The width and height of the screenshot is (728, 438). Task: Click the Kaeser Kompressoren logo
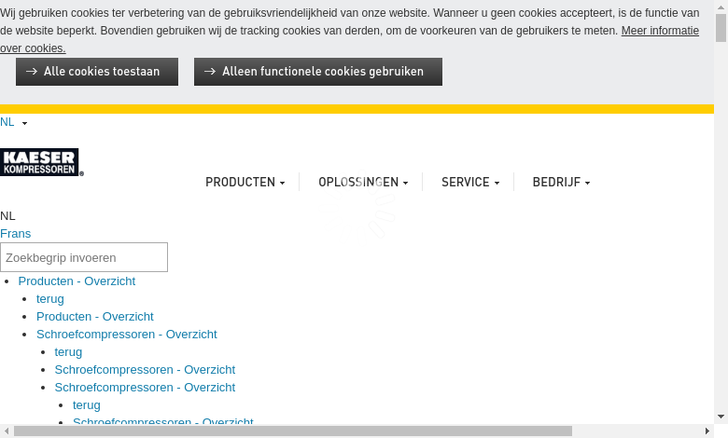coord(41,162)
